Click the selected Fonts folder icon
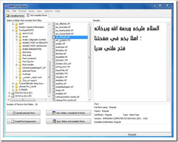 pyautogui.click(x=20, y=71)
